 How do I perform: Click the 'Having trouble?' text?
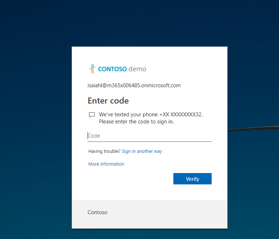point(105,151)
